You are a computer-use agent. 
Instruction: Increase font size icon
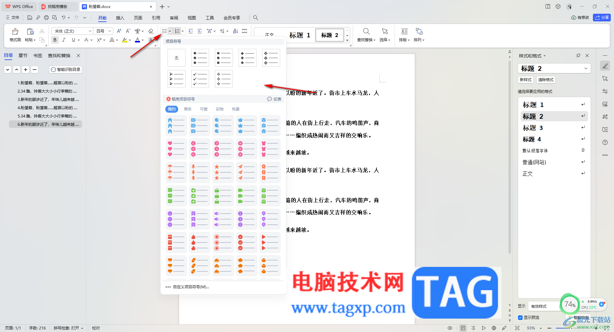coord(119,31)
